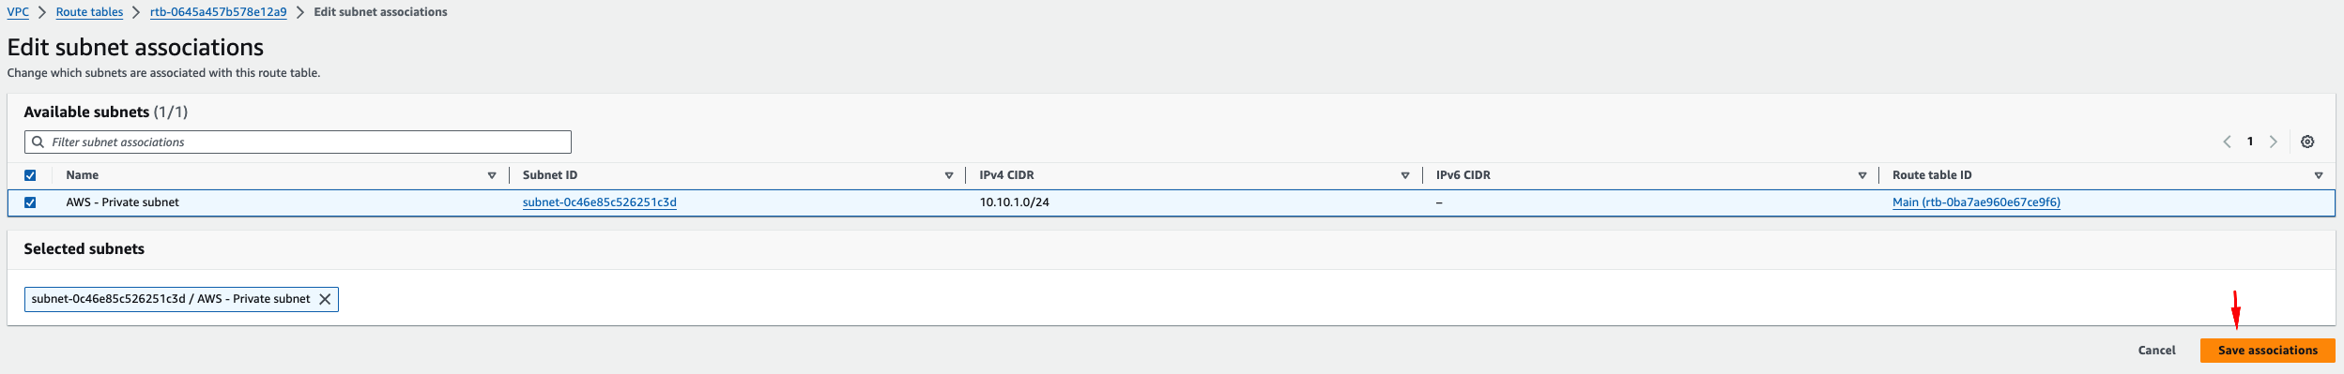2344x374 pixels.
Task: Open rtb-0645a457b578e12a9 breadcrumb link
Action: [x=218, y=12]
